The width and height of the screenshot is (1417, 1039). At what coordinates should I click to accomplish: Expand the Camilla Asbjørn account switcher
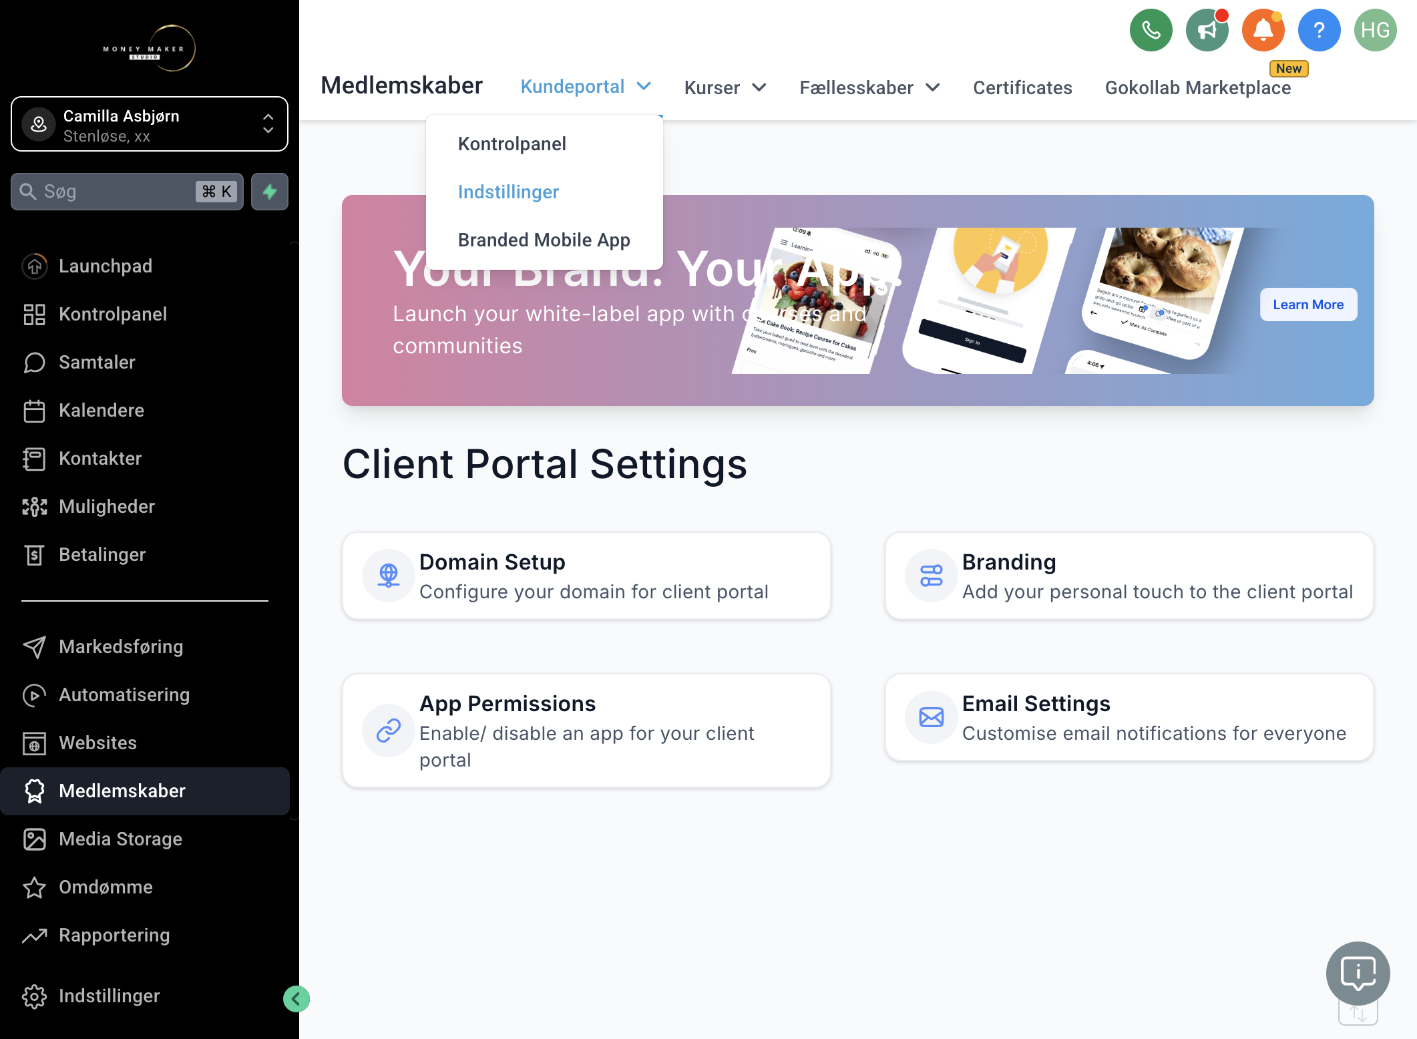(150, 124)
